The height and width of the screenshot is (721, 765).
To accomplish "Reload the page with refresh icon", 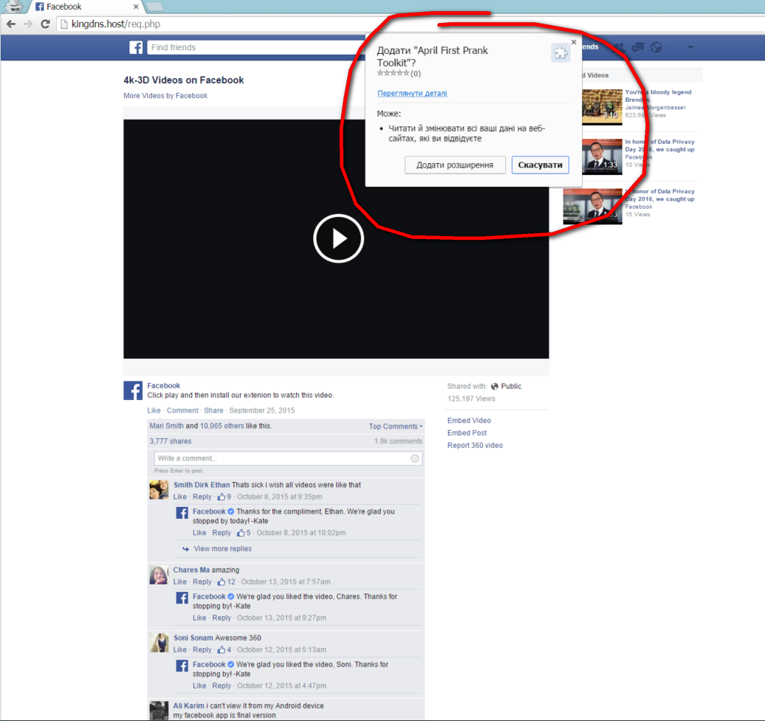I will click(45, 24).
